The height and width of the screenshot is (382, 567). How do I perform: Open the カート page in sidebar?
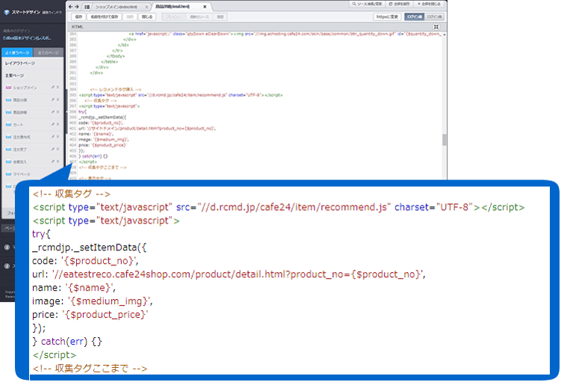pos(18,124)
